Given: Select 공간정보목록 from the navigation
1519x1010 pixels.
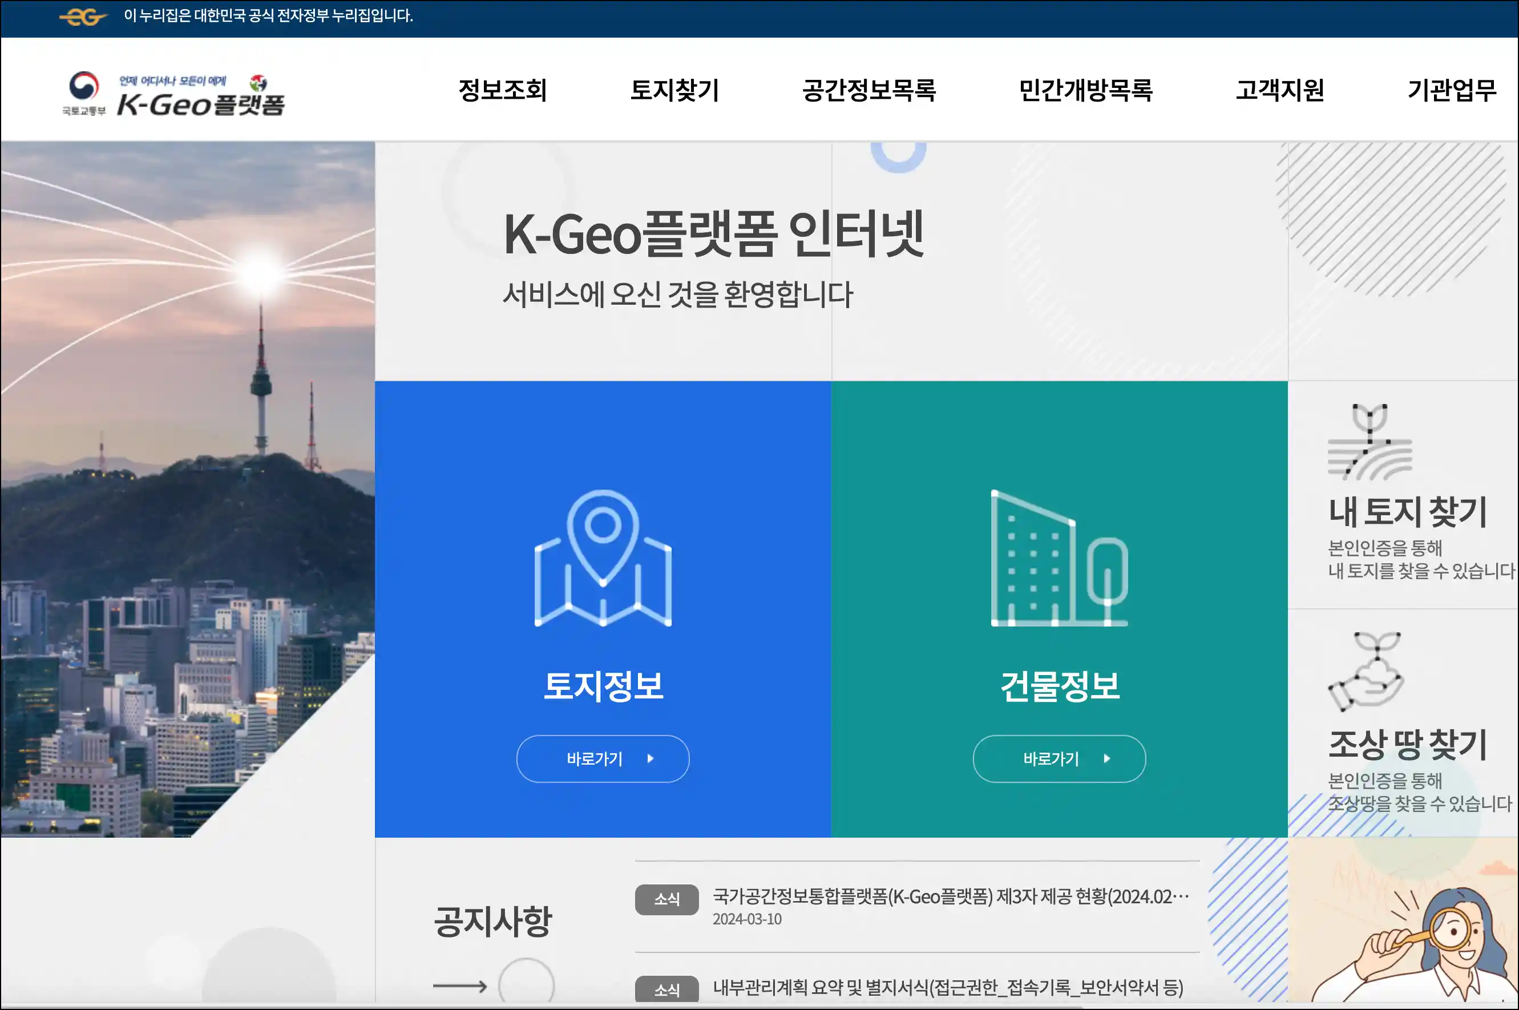Looking at the screenshot, I should coord(869,90).
